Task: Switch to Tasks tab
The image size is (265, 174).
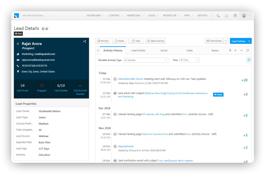Action: pos(189,50)
